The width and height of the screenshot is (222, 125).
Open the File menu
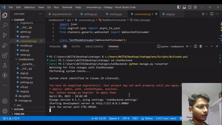(11, 7)
